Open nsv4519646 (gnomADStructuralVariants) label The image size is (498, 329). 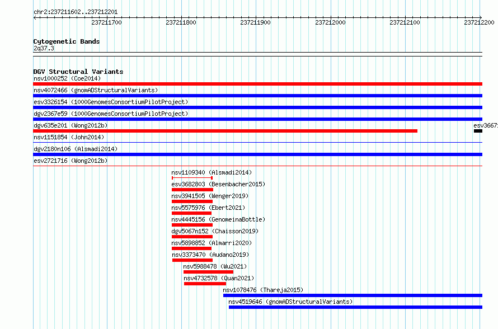tap(290, 302)
